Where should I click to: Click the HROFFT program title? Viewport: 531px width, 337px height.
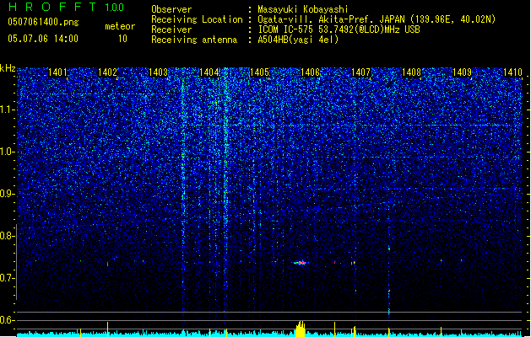coord(52,7)
